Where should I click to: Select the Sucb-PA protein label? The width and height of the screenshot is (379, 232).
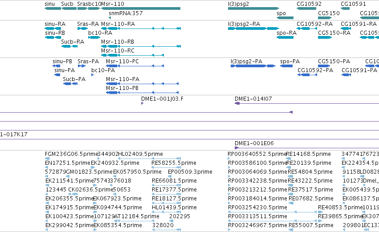[x=74, y=79]
